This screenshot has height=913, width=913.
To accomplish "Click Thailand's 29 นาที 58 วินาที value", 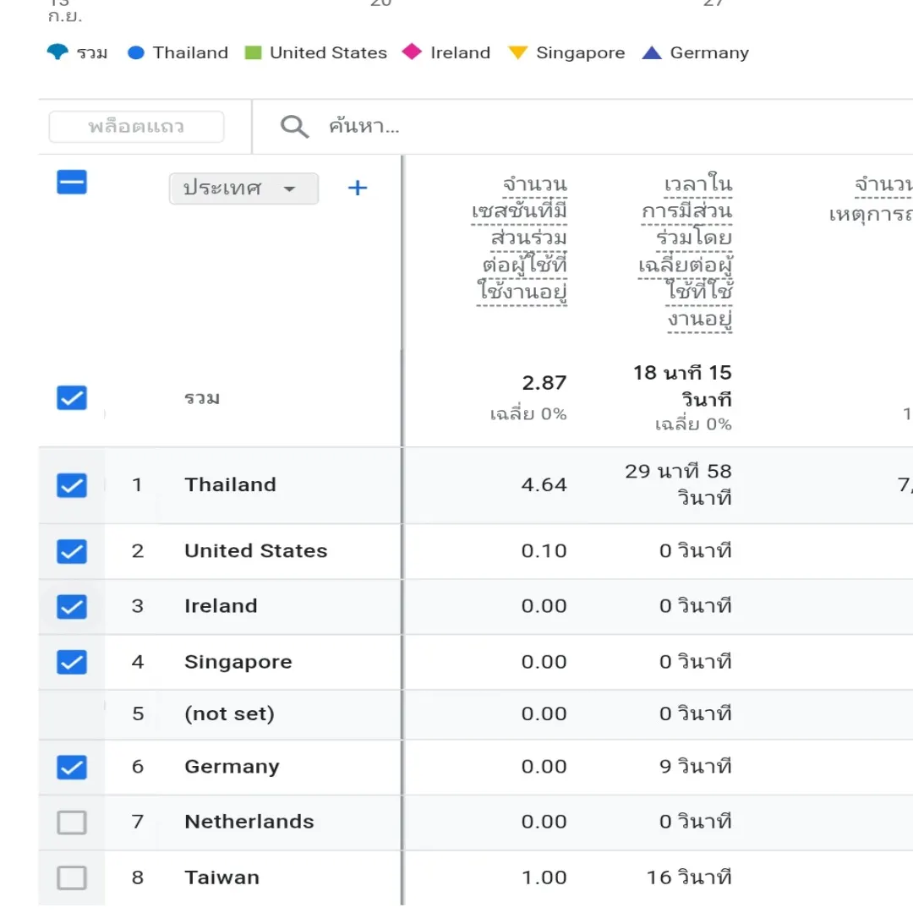I will click(x=678, y=484).
